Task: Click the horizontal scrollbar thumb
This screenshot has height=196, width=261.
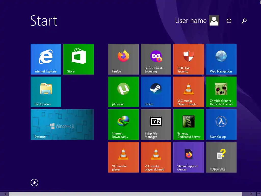Action: (x=125, y=194)
